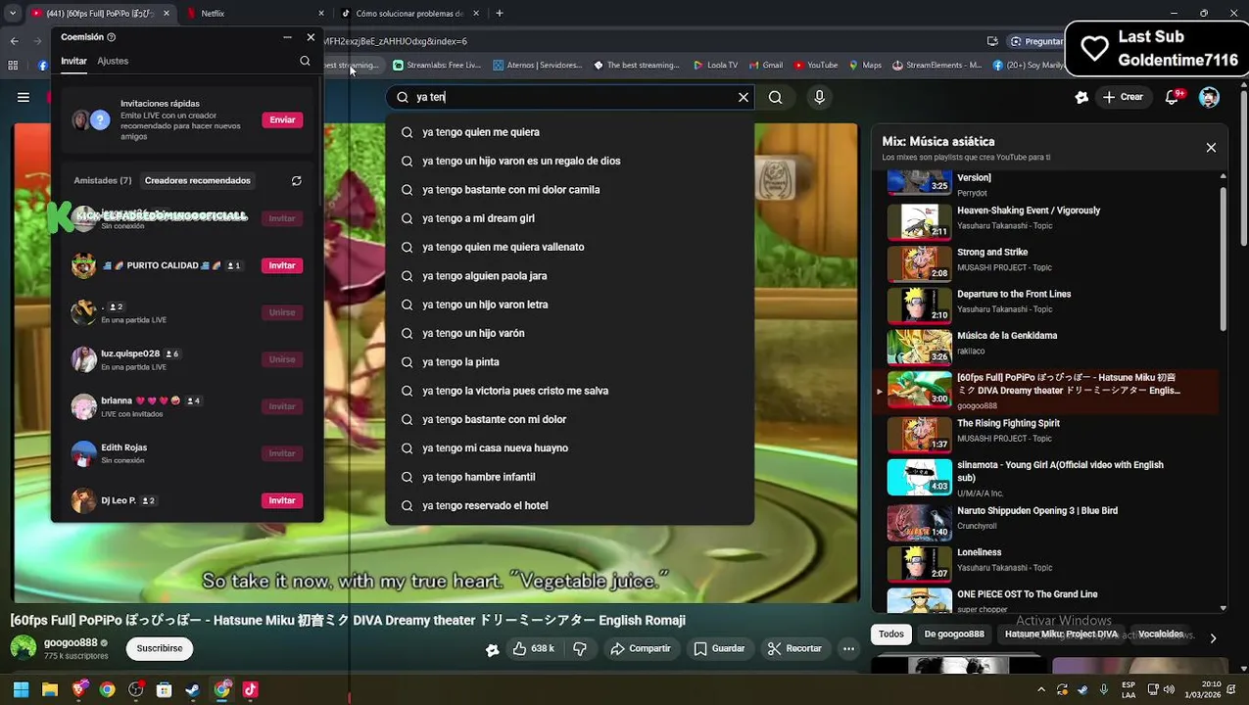Switch to the Ajustes tab in Coemisión
The image size is (1249, 705).
tap(113, 61)
